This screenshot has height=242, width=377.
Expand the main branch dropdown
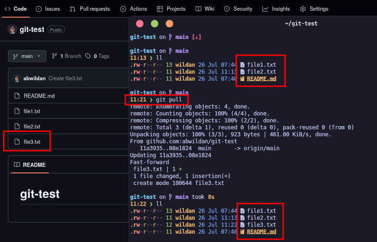(x=27, y=56)
